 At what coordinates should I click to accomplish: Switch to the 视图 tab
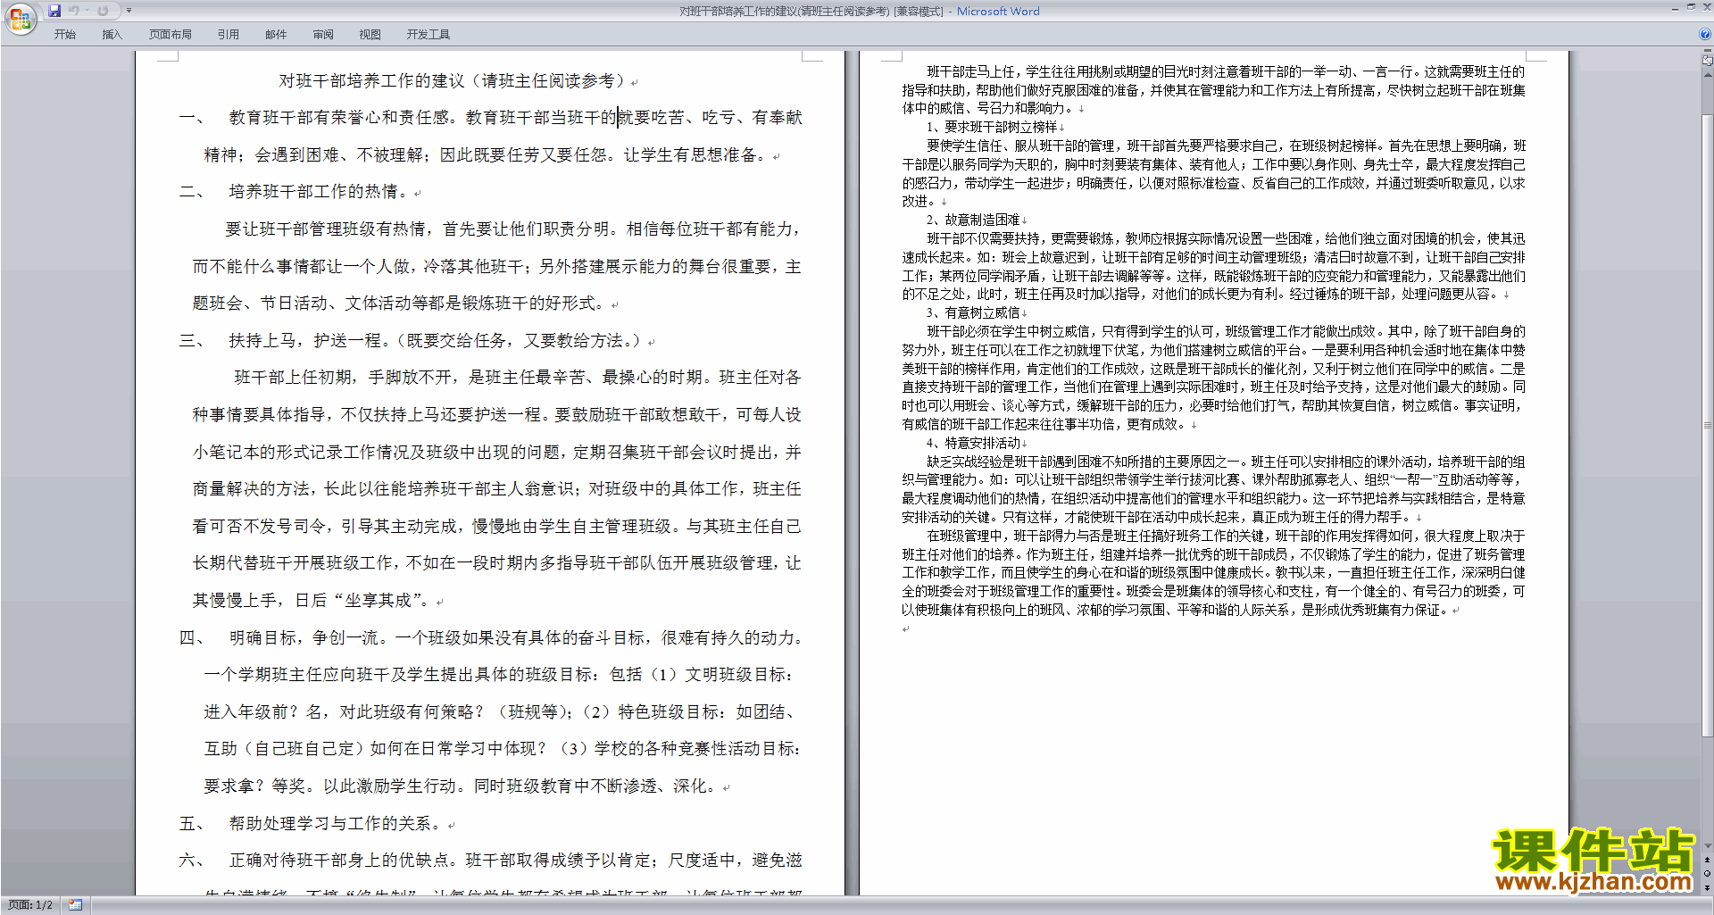tap(370, 35)
